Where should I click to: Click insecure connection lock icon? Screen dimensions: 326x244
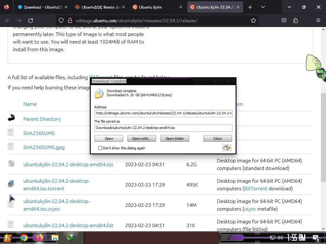(70, 21)
